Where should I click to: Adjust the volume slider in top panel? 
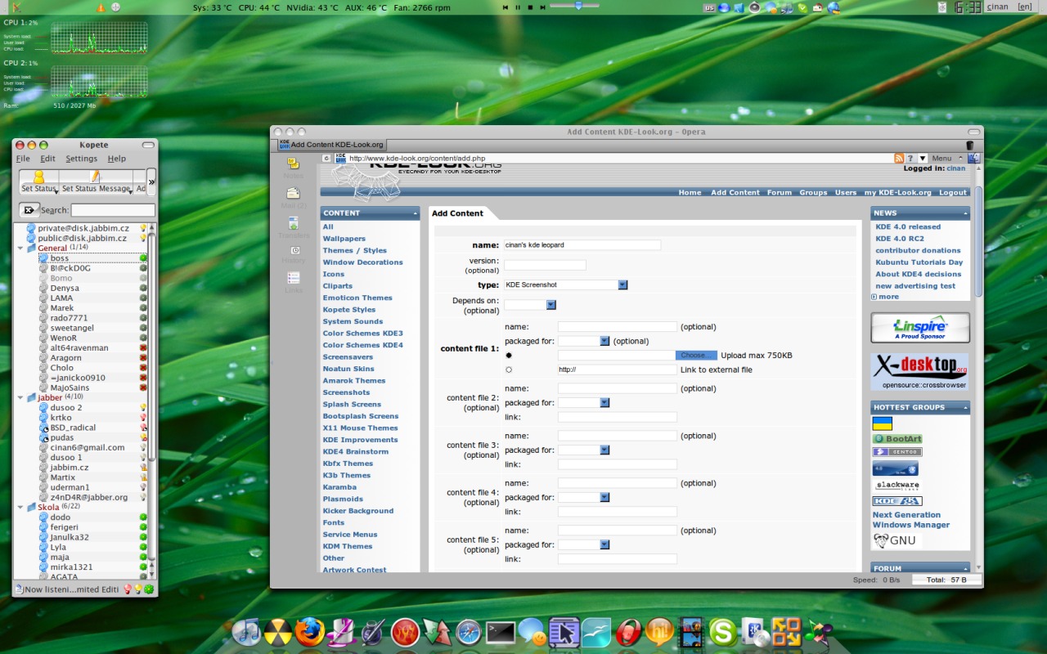(577, 7)
